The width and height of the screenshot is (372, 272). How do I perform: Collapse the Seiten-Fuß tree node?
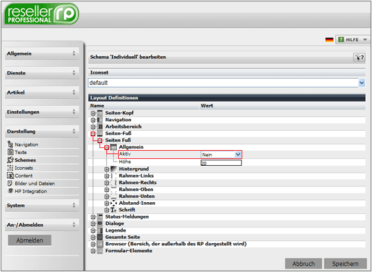pos(93,134)
